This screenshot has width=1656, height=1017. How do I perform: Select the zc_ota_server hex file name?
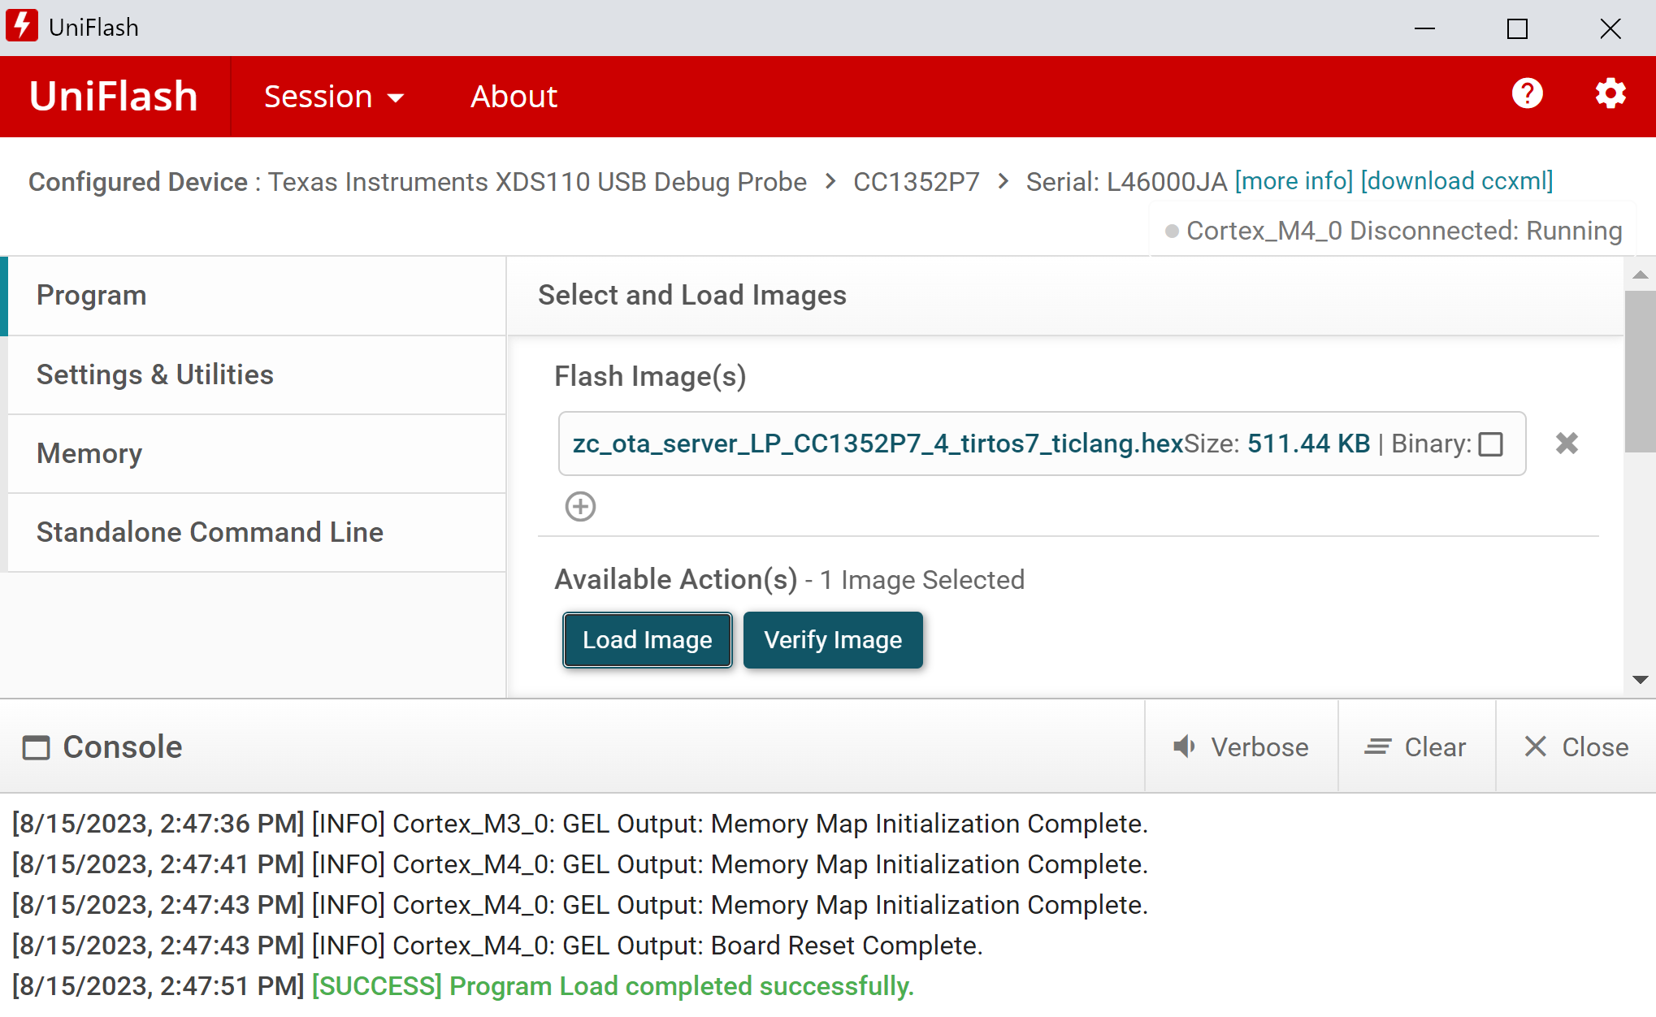pyautogui.click(x=878, y=444)
